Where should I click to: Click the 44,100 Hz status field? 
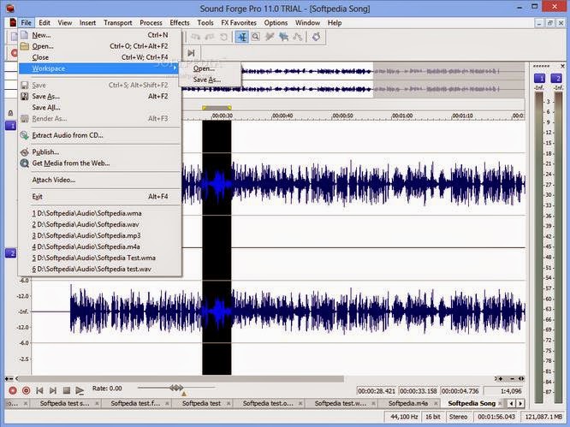click(x=403, y=417)
